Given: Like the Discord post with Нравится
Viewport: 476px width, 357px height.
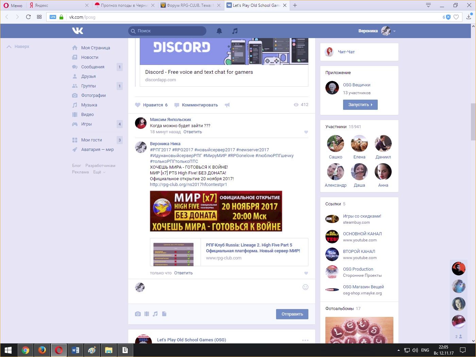Looking at the screenshot, I should 151,105.
